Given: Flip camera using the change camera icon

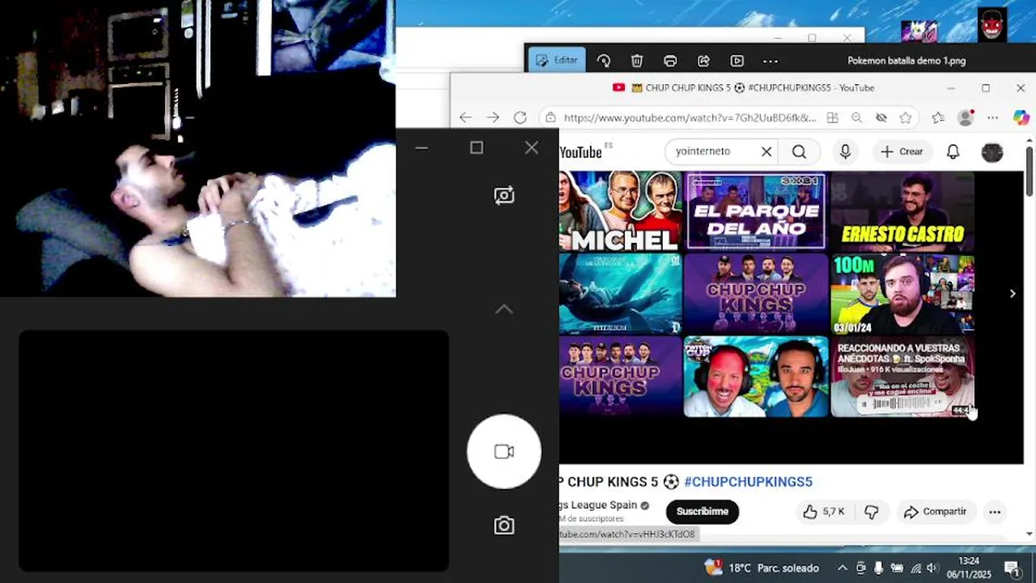Looking at the screenshot, I should tap(503, 195).
